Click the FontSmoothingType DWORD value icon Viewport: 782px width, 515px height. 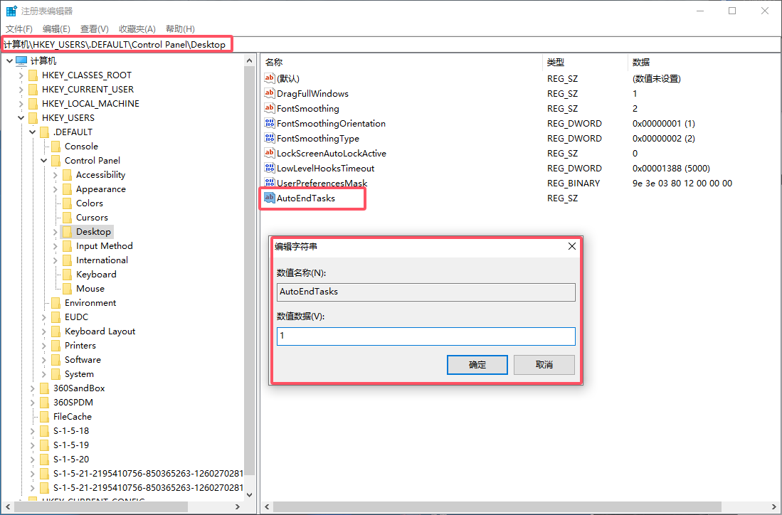coord(270,138)
